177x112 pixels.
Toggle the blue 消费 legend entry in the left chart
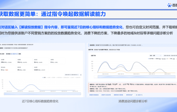(x=44, y=77)
